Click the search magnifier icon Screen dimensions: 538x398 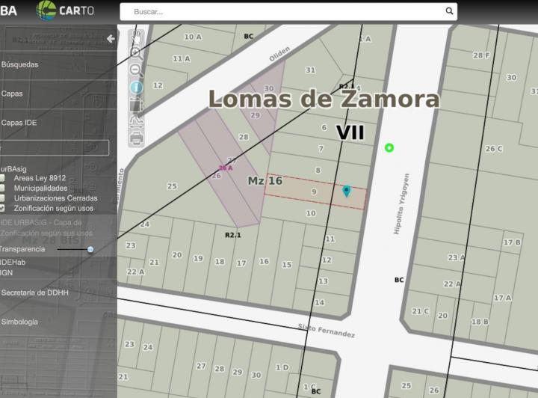[x=449, y=11]
